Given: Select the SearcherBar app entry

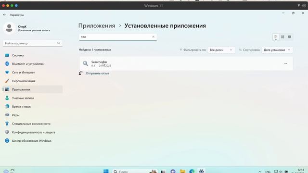Looking at the screenshot, I should coord(186,63).
